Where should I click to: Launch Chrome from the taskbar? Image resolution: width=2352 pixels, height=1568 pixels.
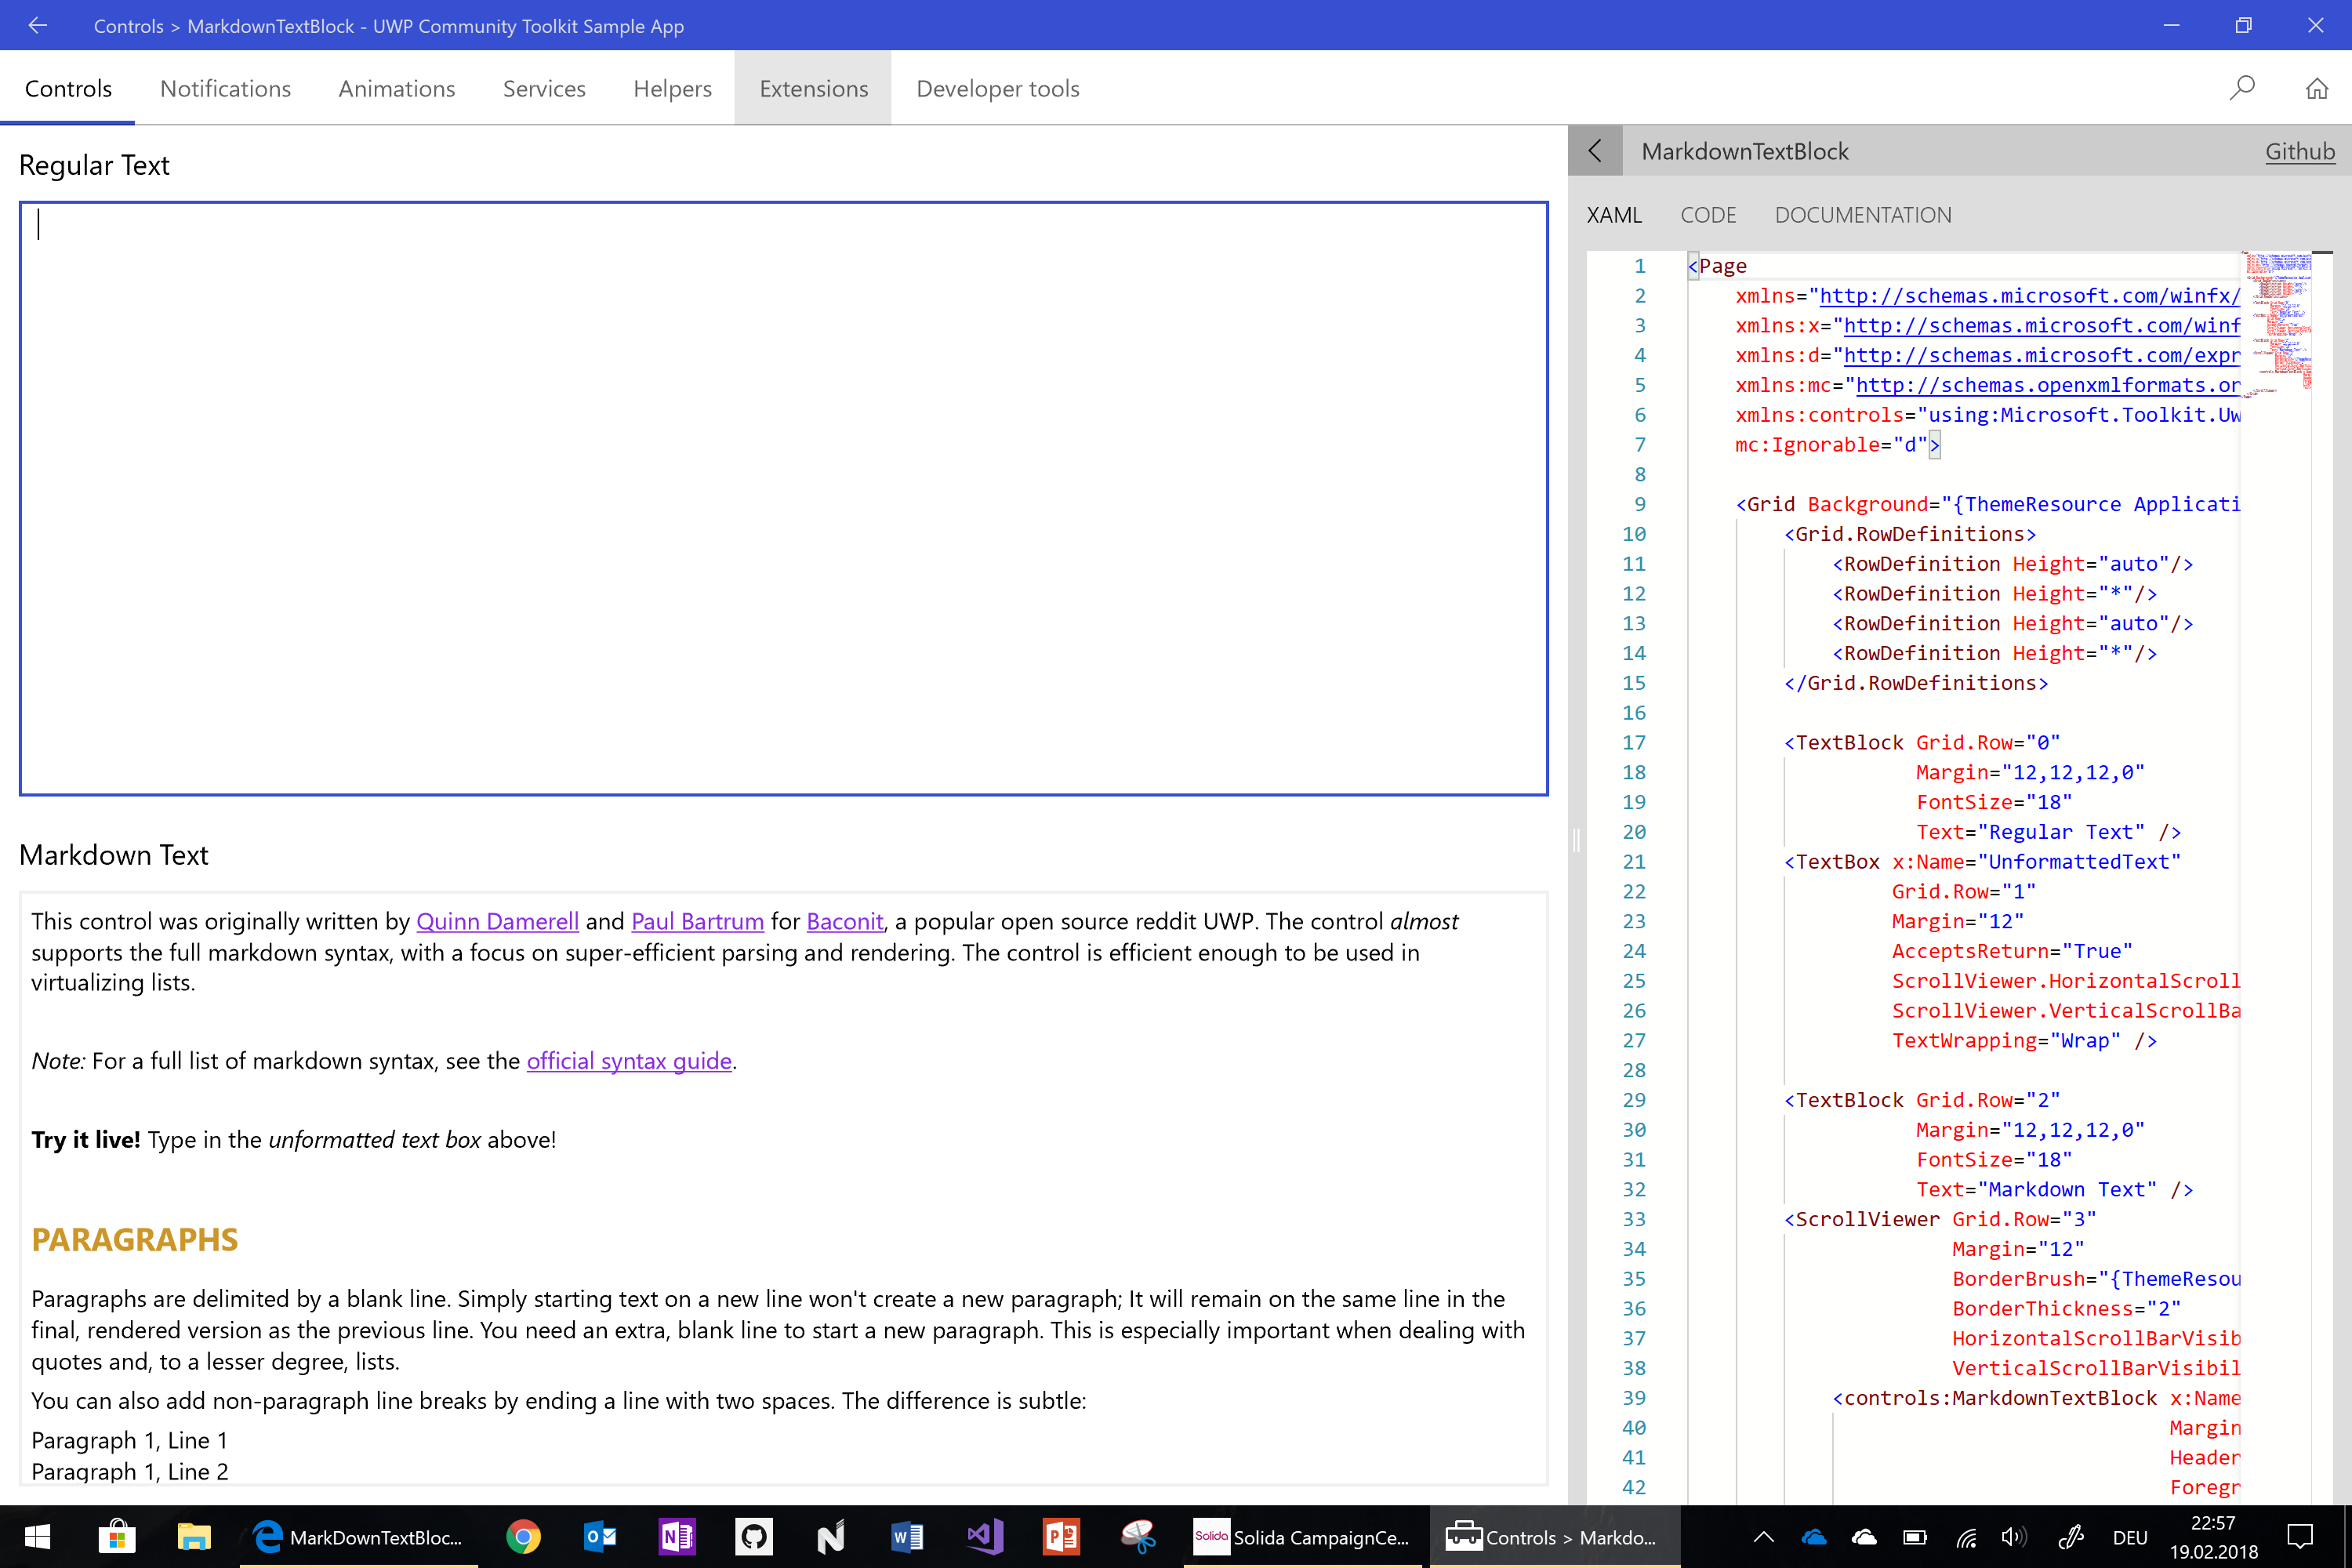coord(524,1537)
